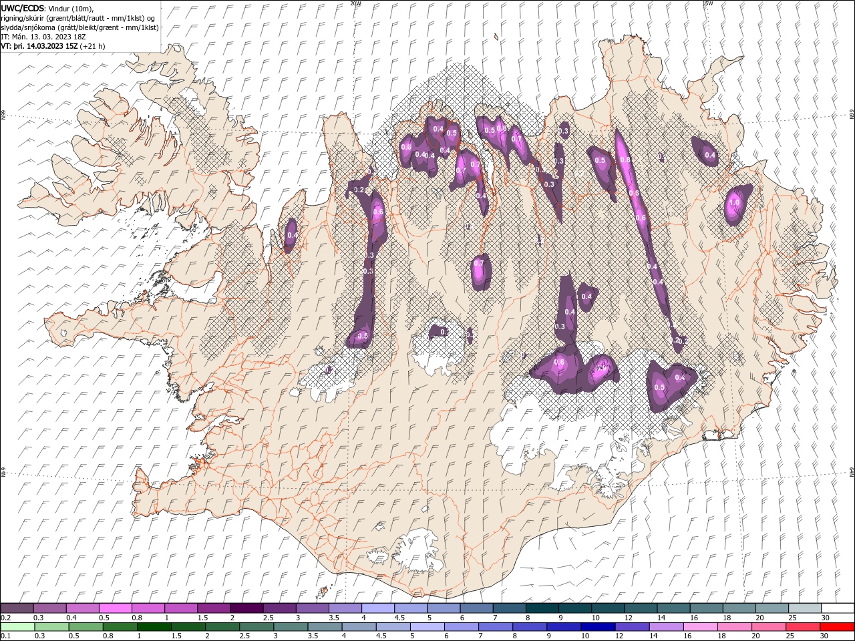The height and width of the screenshot is (641, 855).
Task: Click the bright red lower swatch at 30
Action: 837,627
